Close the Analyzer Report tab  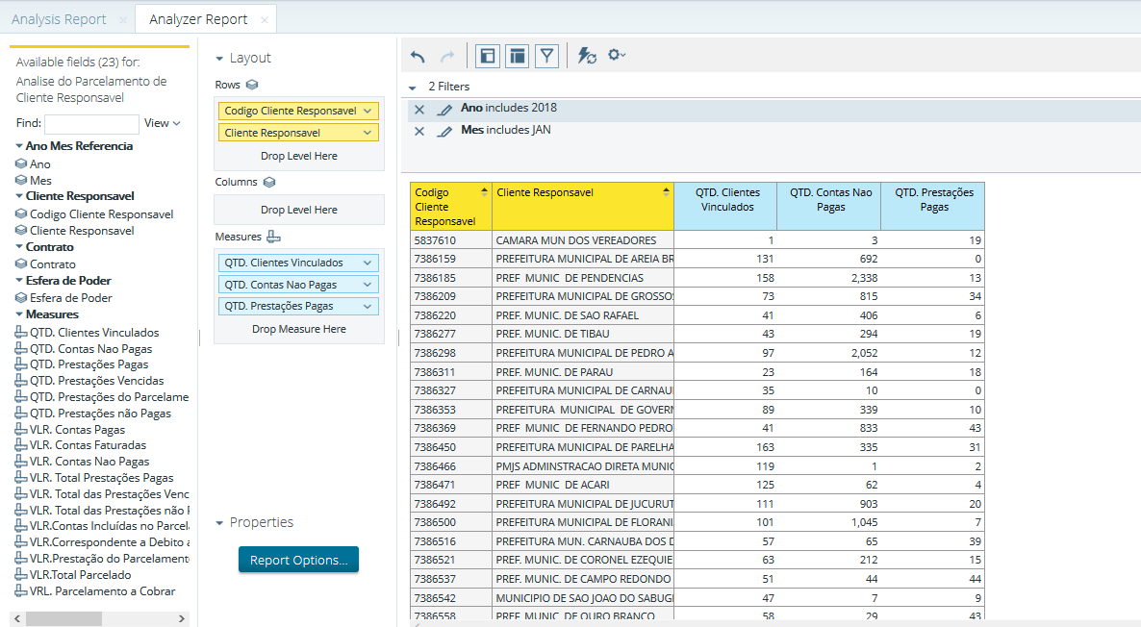click(265, 19)
